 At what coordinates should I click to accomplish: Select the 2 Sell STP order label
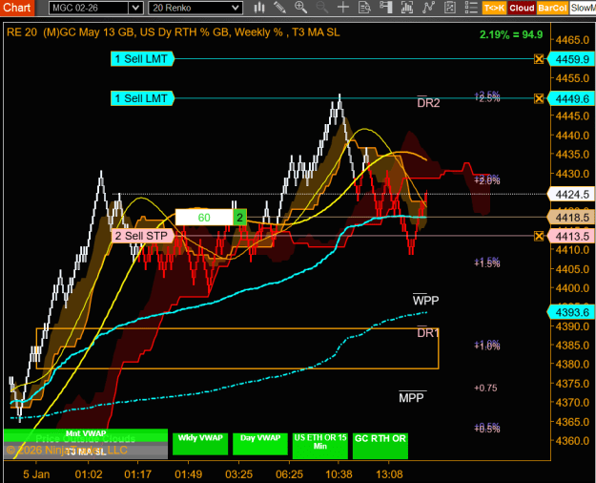pyautogui.click(x=143, y=236)
